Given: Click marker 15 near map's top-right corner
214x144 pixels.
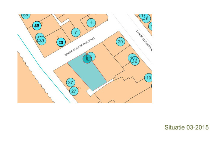Looking at the screenshot, I should [x=146, y=19].
